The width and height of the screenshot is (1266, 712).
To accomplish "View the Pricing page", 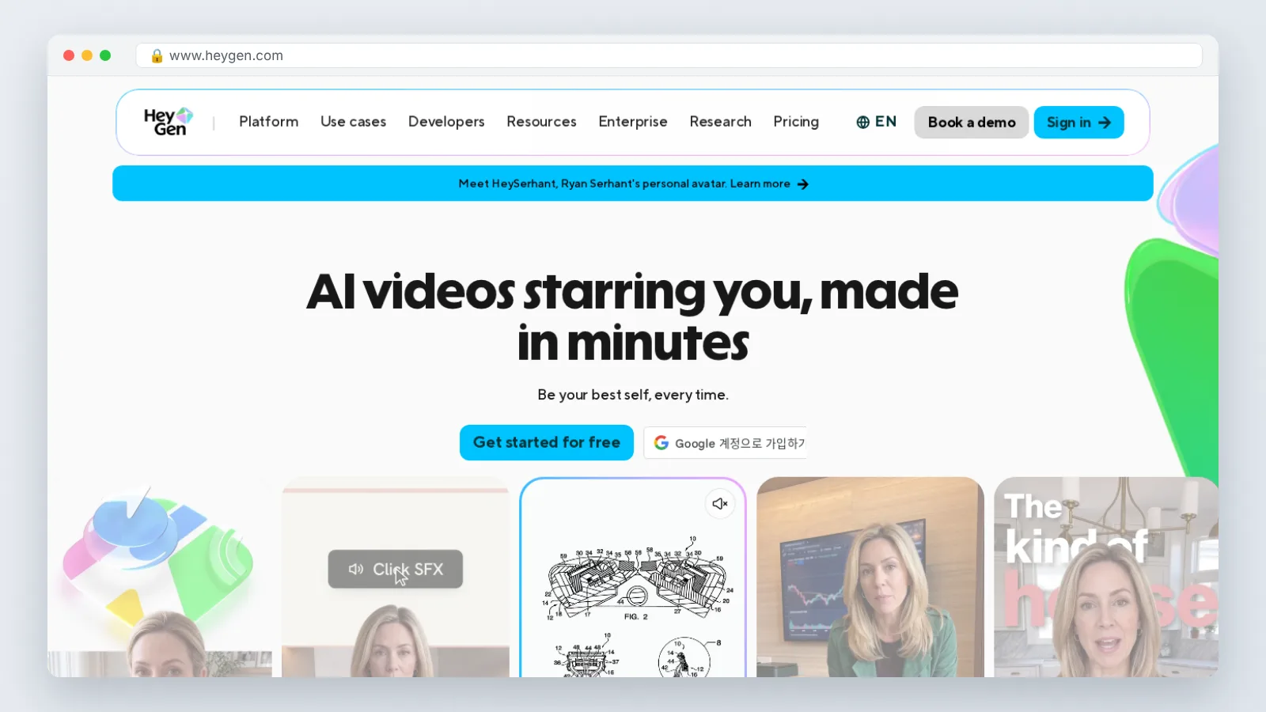I will pyautogui.click(x=796, y=122).
